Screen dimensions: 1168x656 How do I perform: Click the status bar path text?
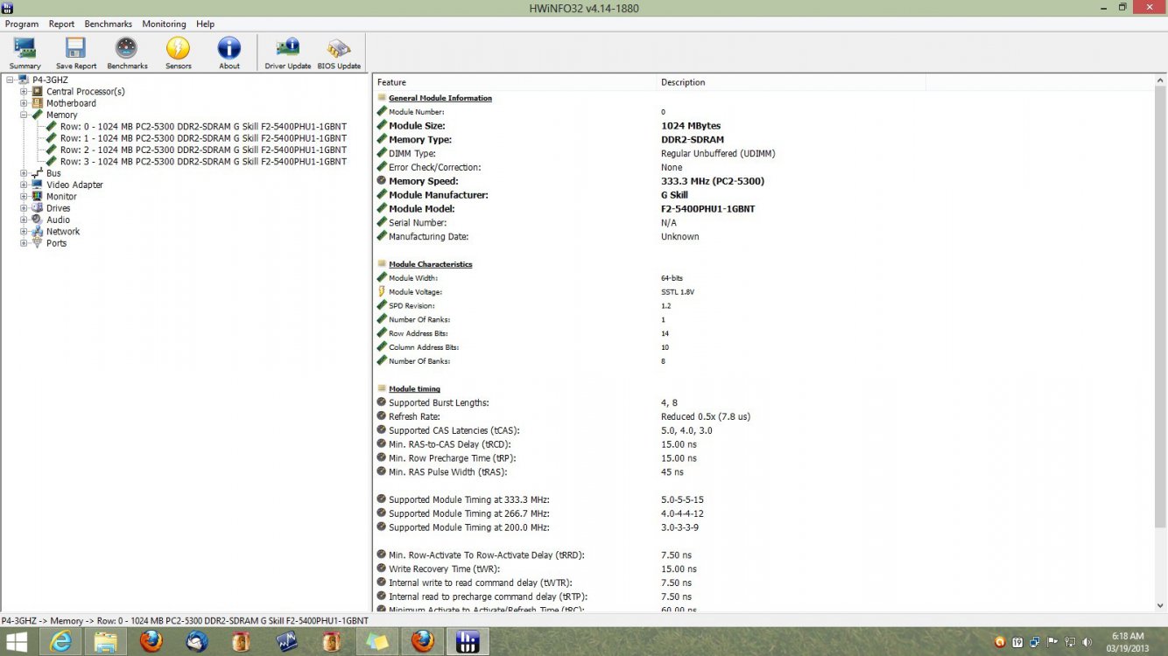(x=186, y=620)
